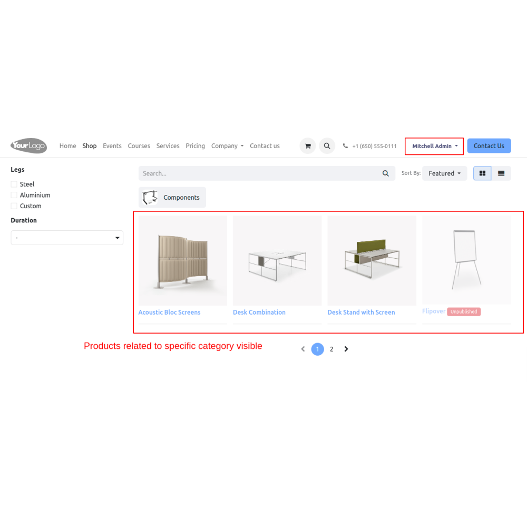527x527 pixels.
Task: Check the Steel legs option
Action: 14,184
